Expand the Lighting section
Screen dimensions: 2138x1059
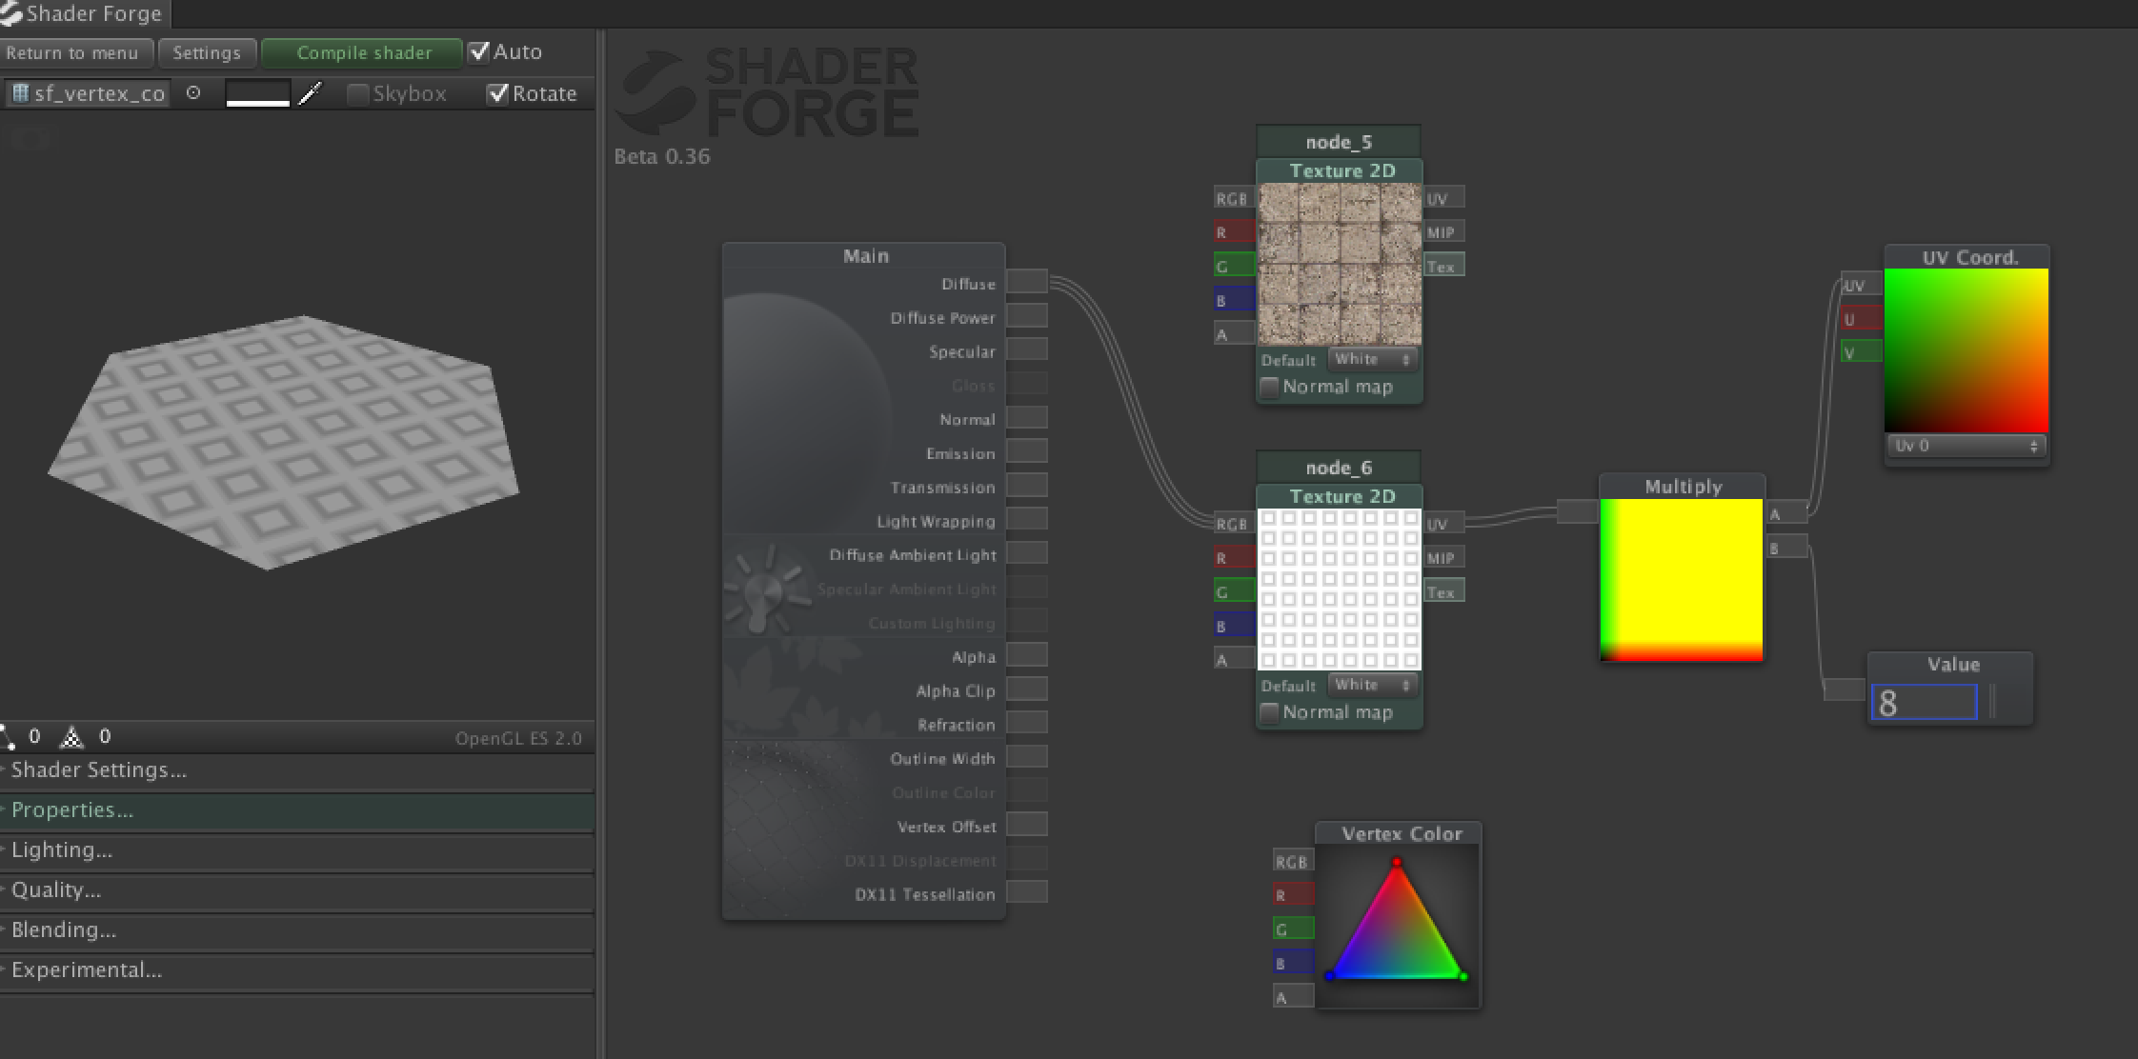297,849
